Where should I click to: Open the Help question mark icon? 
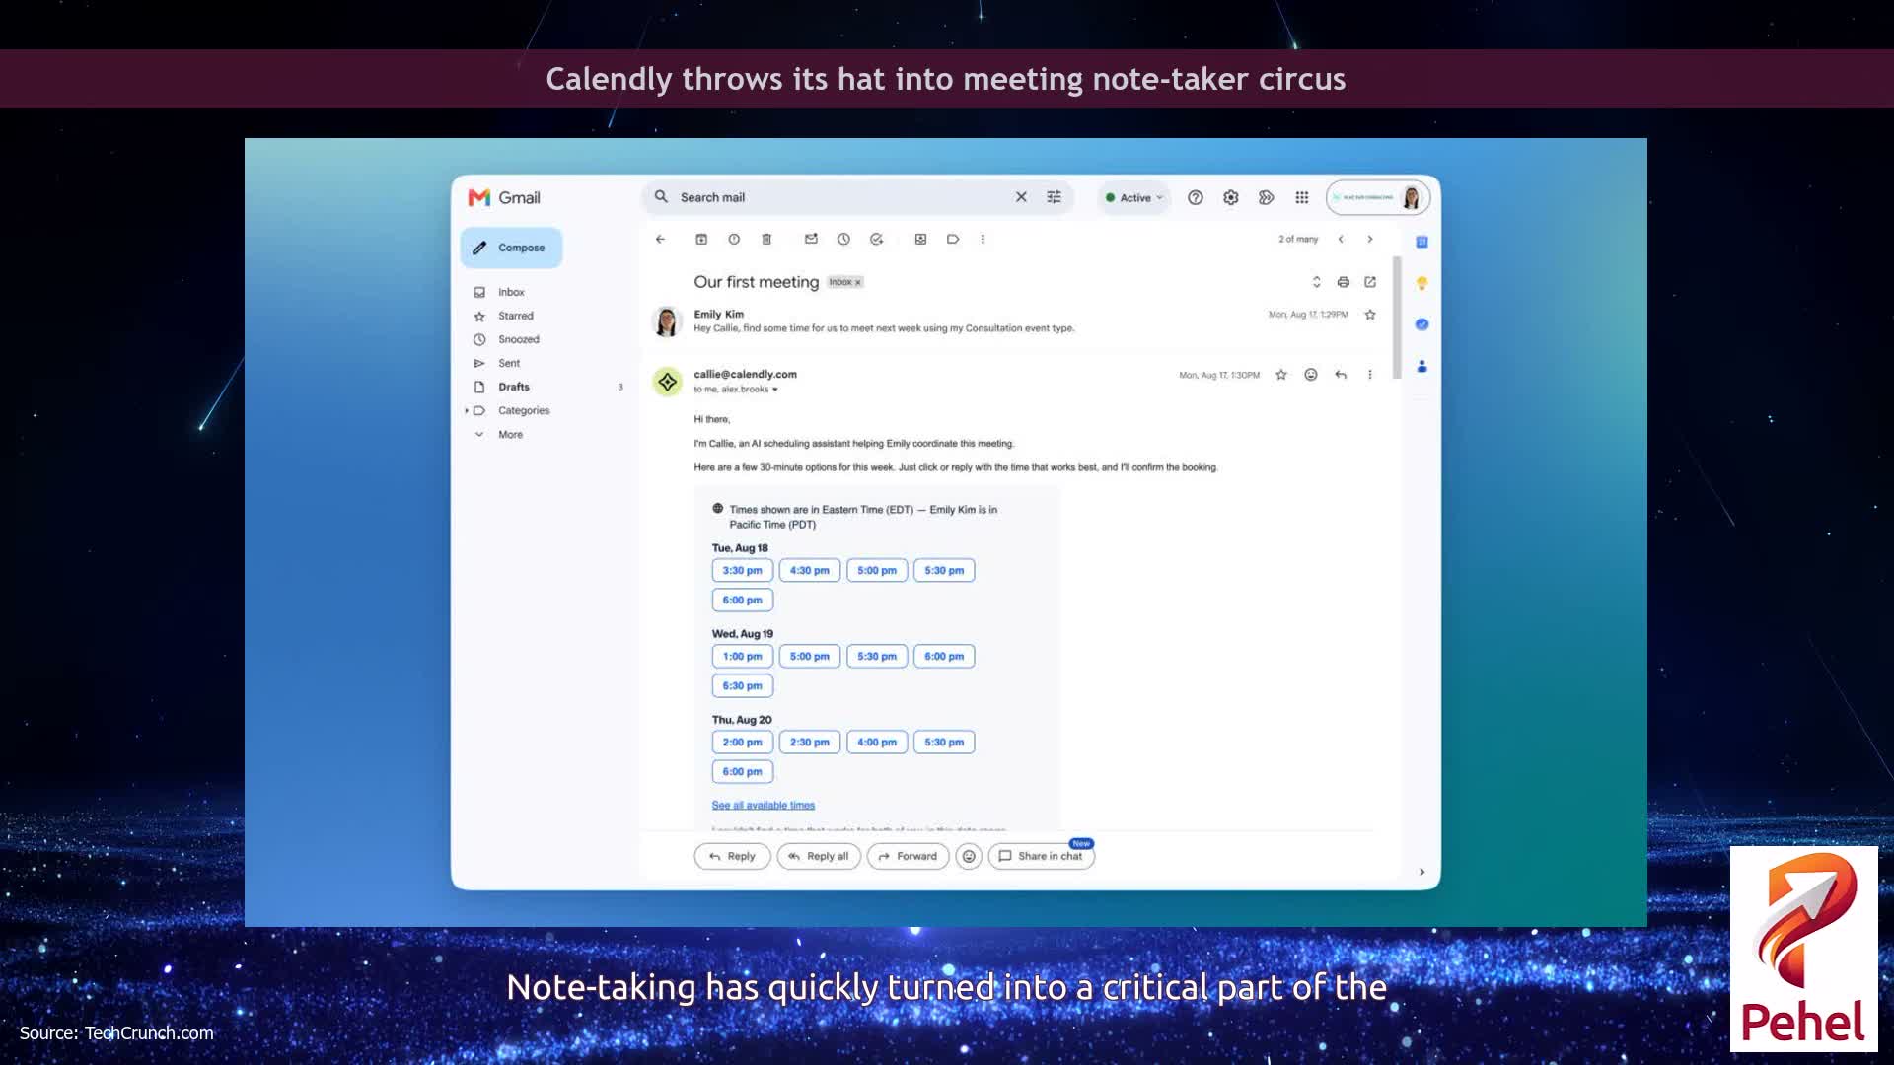(1196, 197)
